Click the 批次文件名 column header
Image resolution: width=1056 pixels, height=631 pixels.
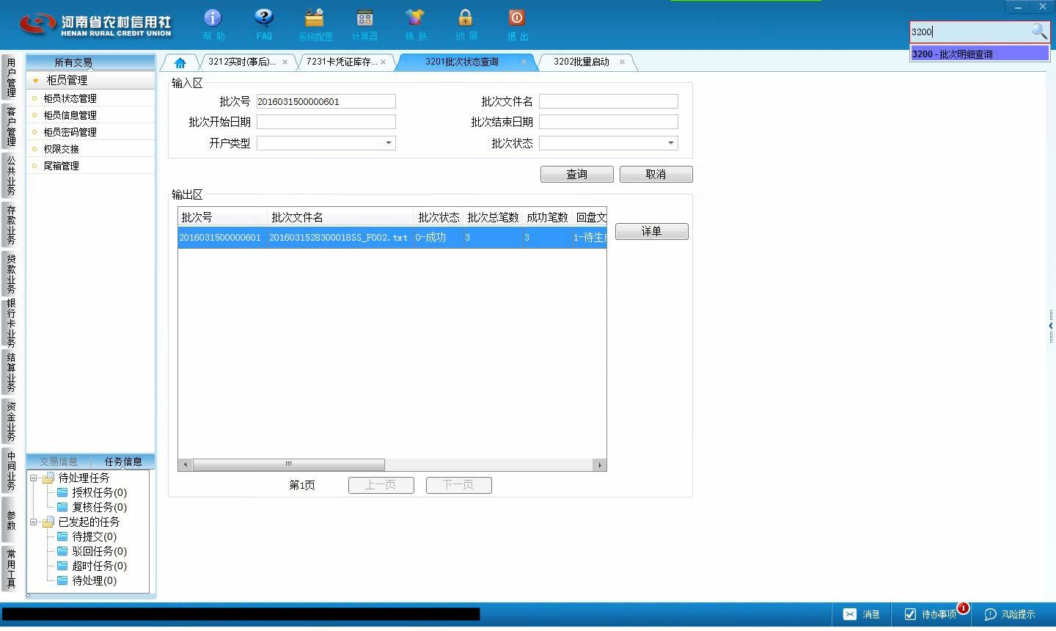pos(340,217)
